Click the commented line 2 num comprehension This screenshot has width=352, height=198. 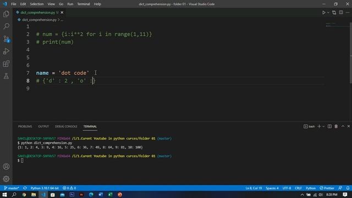coord(94,34)
